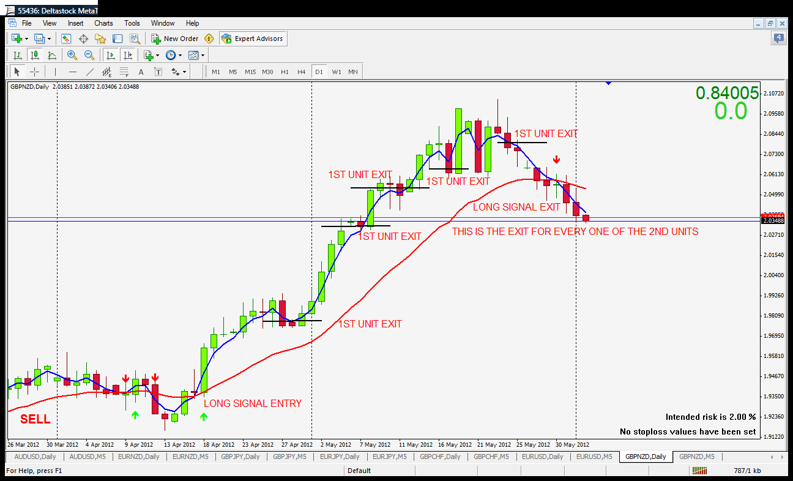Switch to H1 timeframe
Viewport: 793px width, 481px height.
[x=285, y=72]
